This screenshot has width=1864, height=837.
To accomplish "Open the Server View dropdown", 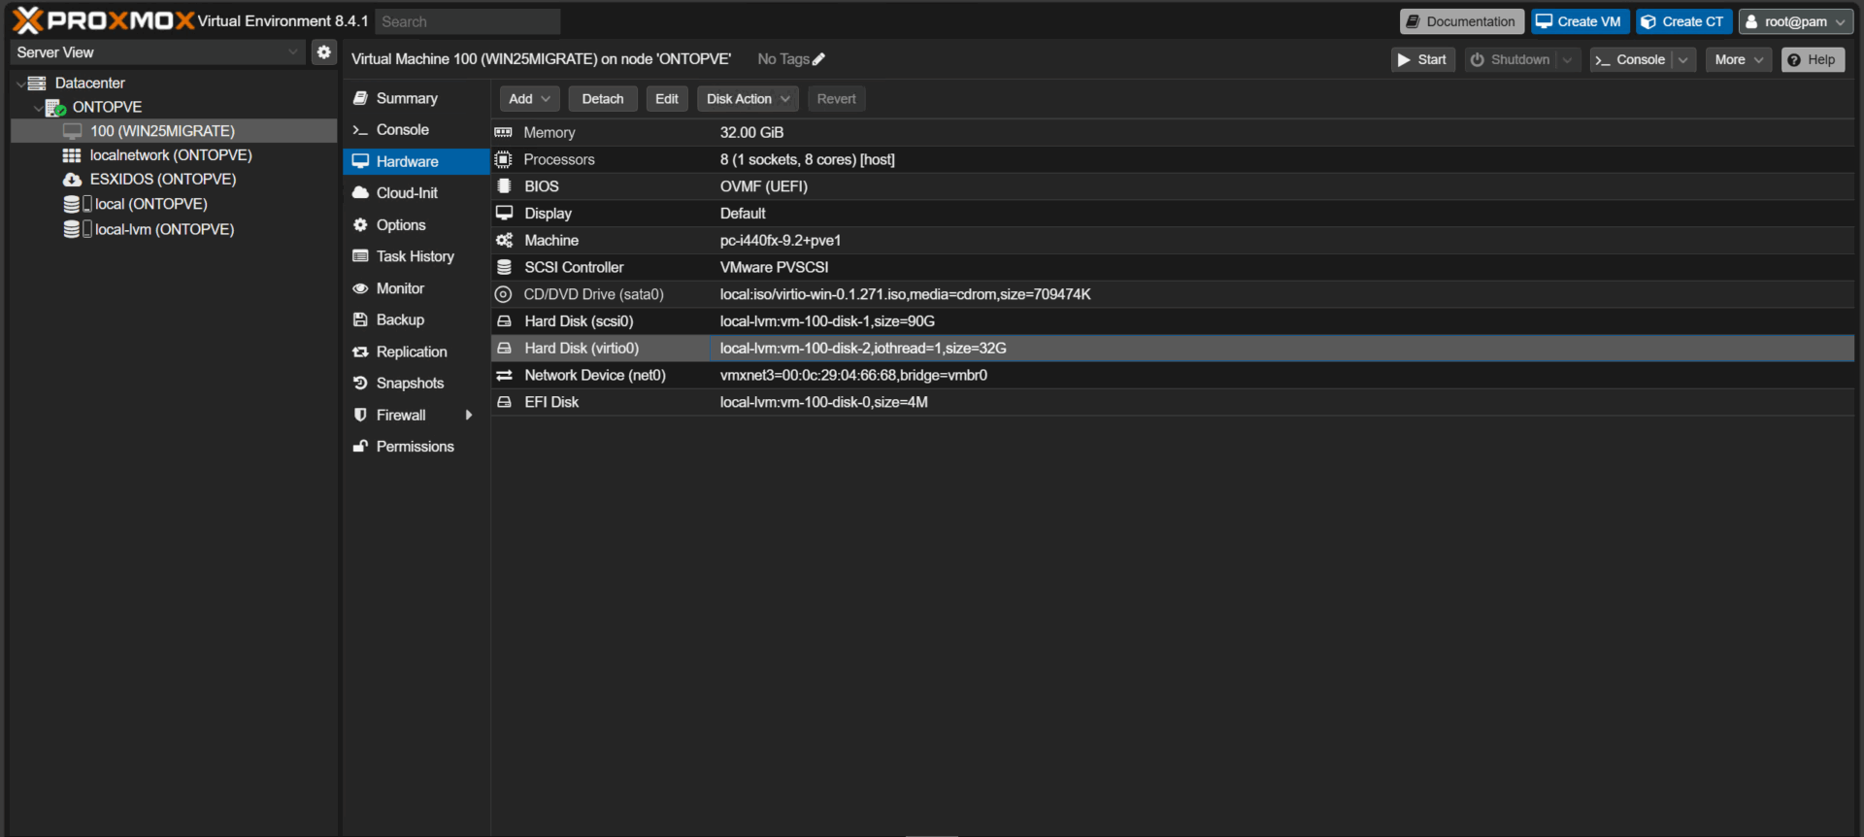I will click(x=158, y=52).
